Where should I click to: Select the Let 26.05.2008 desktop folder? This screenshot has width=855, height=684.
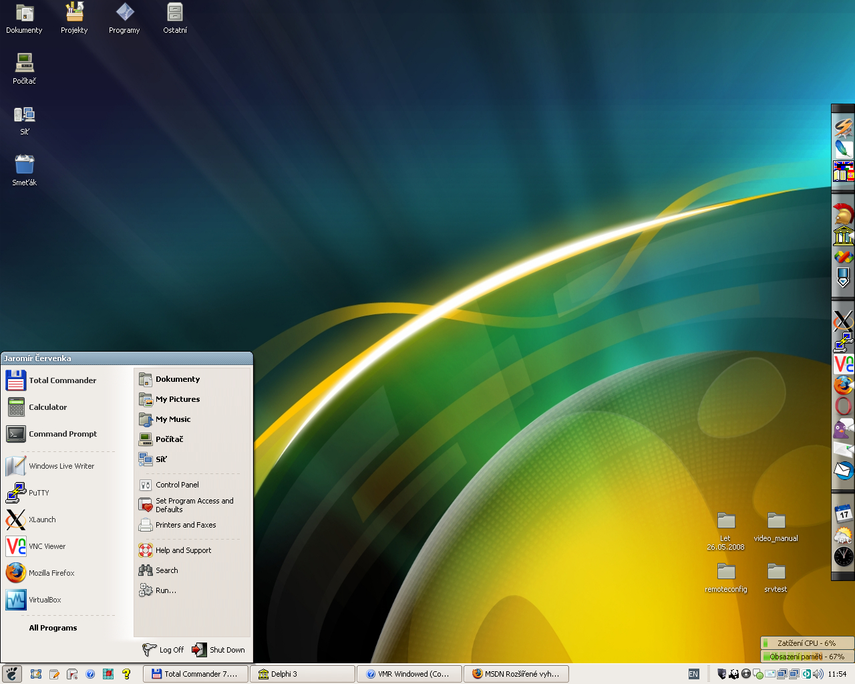click(x=726, y=531)
